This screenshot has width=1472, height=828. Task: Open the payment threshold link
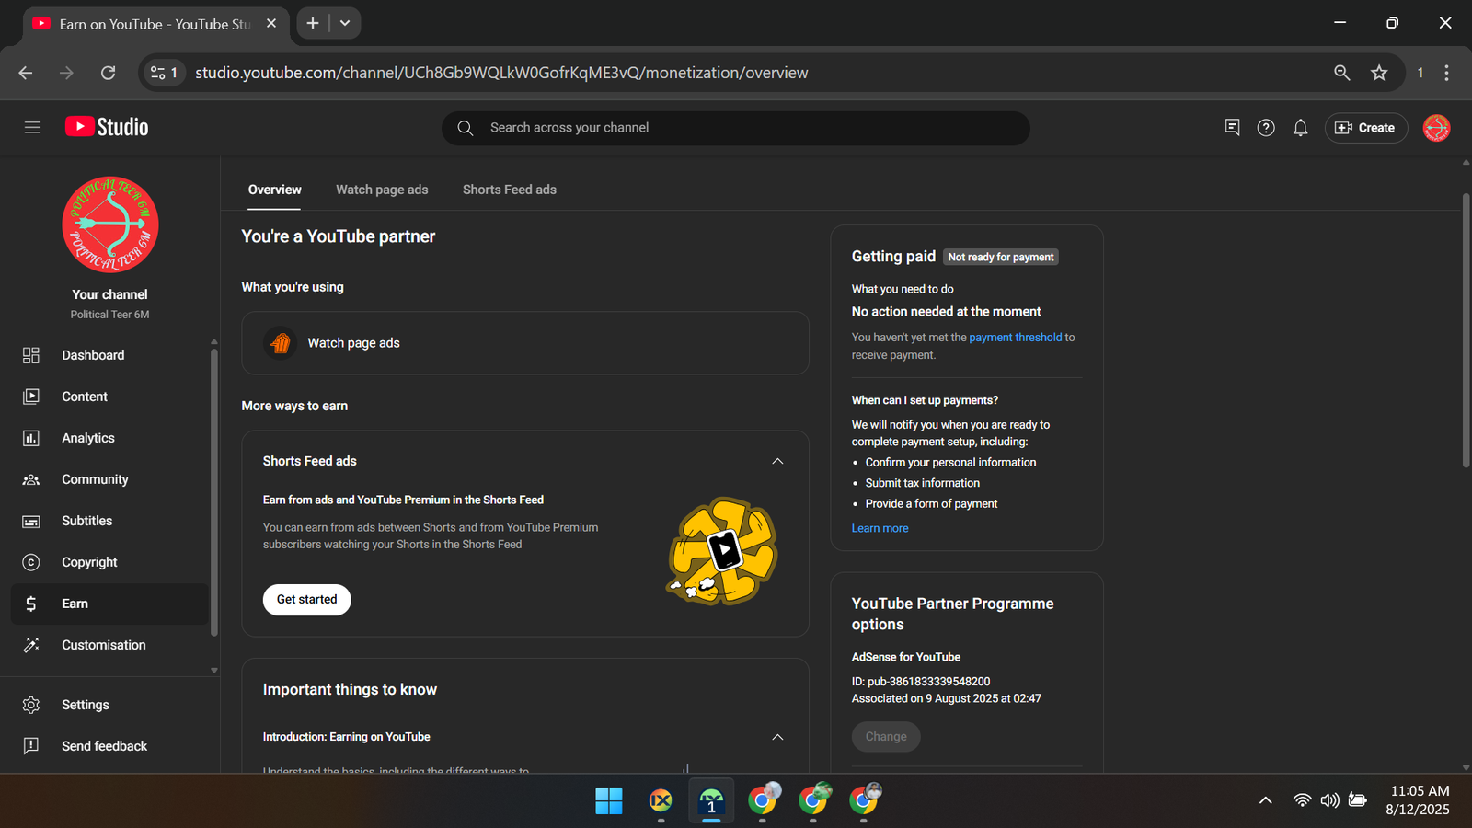(1015, 338)
